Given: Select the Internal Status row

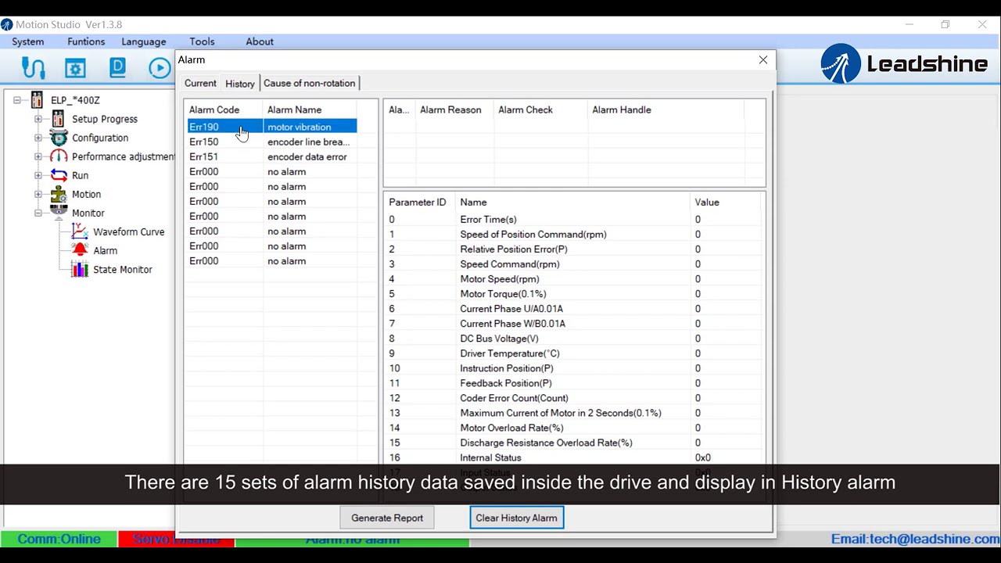Looking at the screenshot, I should point(573,457).
